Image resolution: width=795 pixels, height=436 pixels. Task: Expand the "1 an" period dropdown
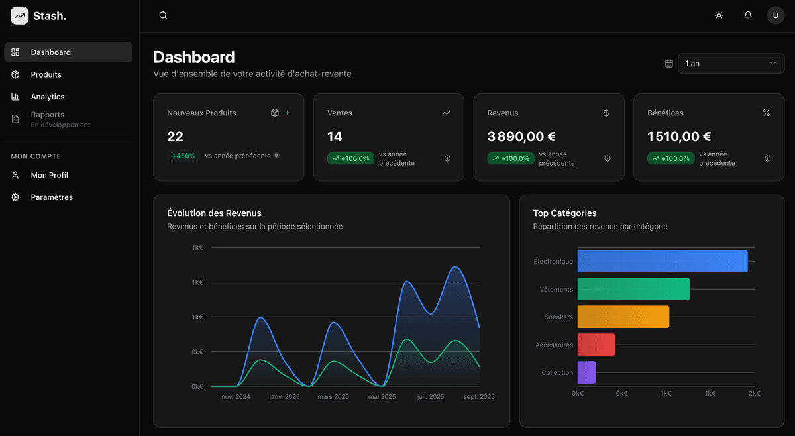[x=731, y=64]
